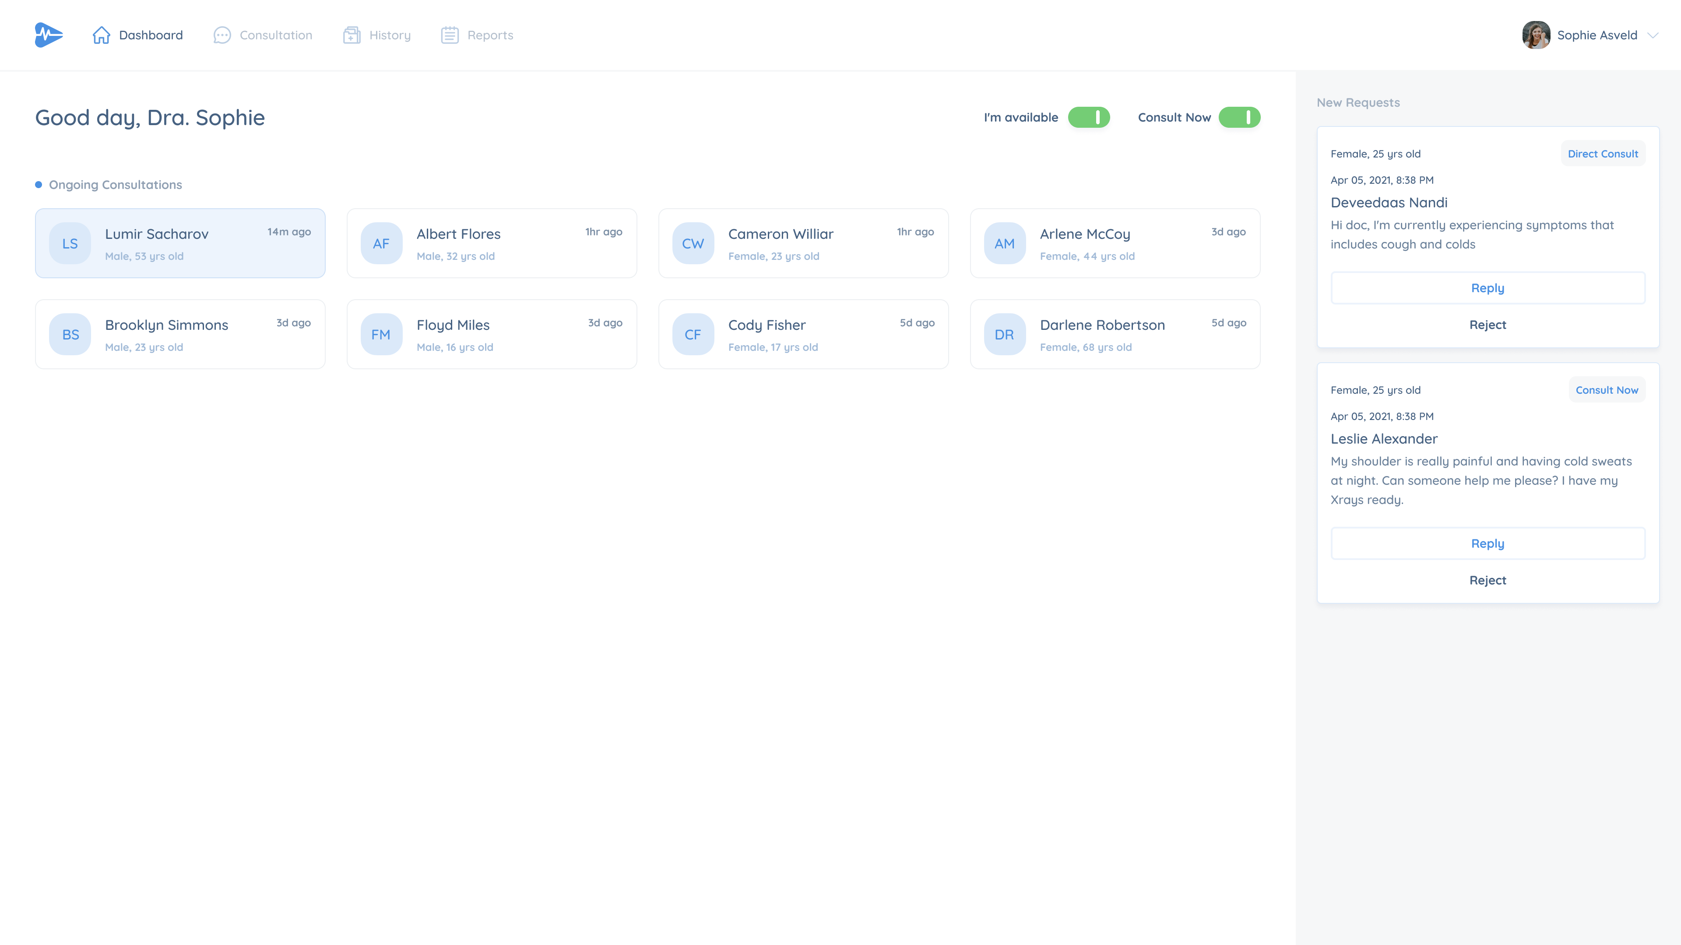Click Good day, Dra. Sophie greeting
This screenshot has height=945, width=1681.
(x=150, y=118)
